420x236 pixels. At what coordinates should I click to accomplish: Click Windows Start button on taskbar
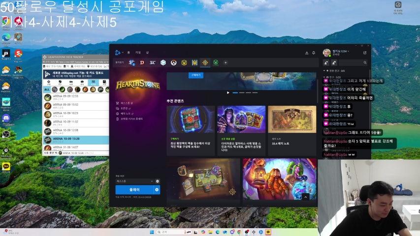pos(152,232)
